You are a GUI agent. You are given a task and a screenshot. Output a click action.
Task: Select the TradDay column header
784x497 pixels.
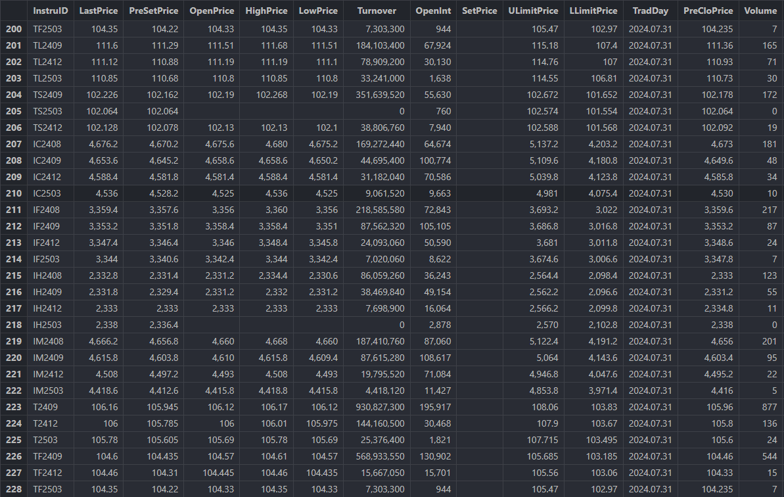click(650, 11)
